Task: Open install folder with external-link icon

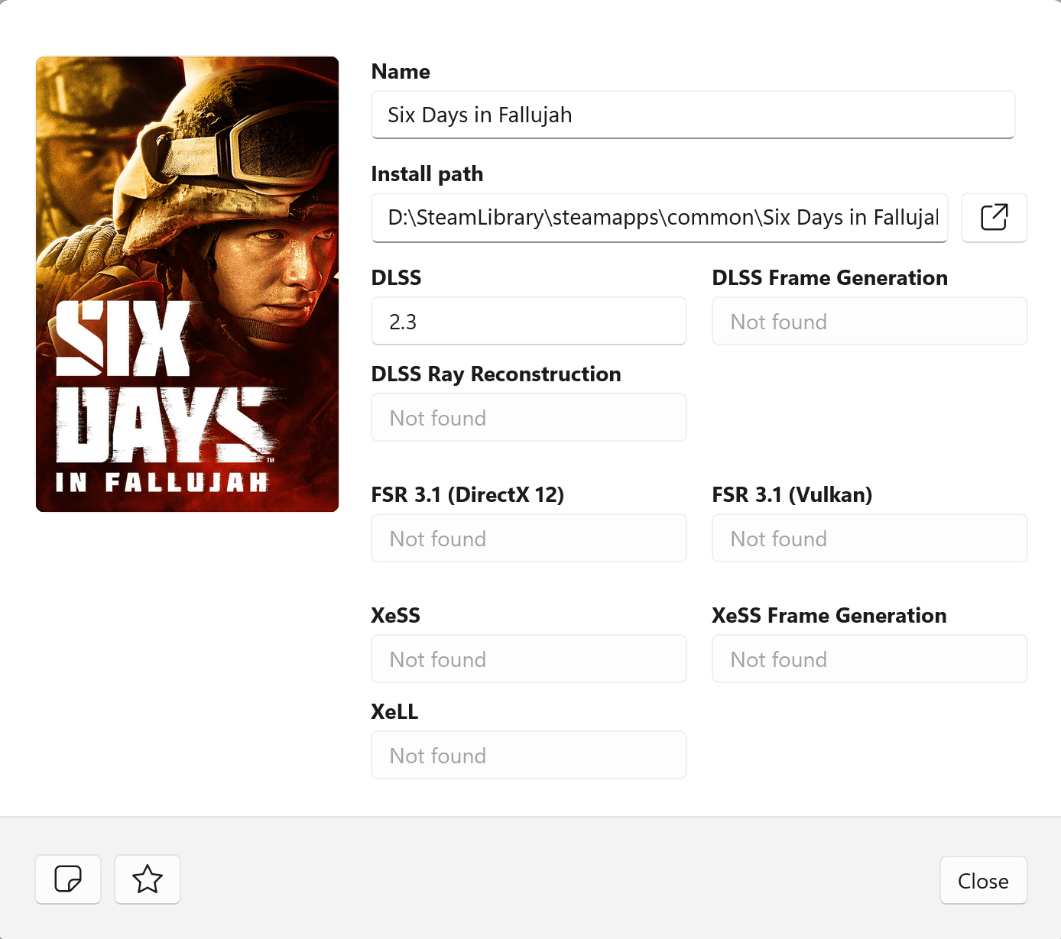Action: pyautogui.click(x=994, y=218)
